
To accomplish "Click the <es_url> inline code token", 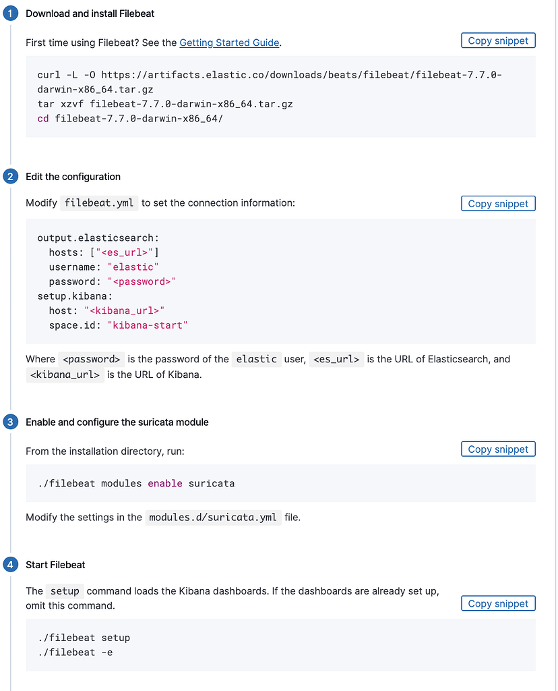I will click(x=336, y=359).
